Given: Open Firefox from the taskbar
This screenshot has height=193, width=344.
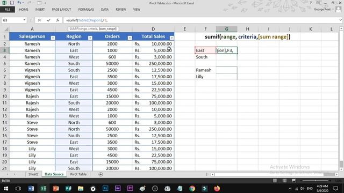Looking at the screenshot, I should click(x=217, y=188).
